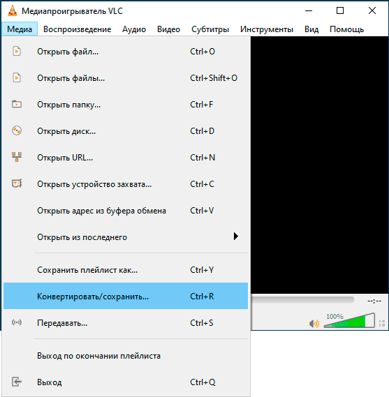
Task: Select Открыть папку... from menu
Action: click(126, 105)
